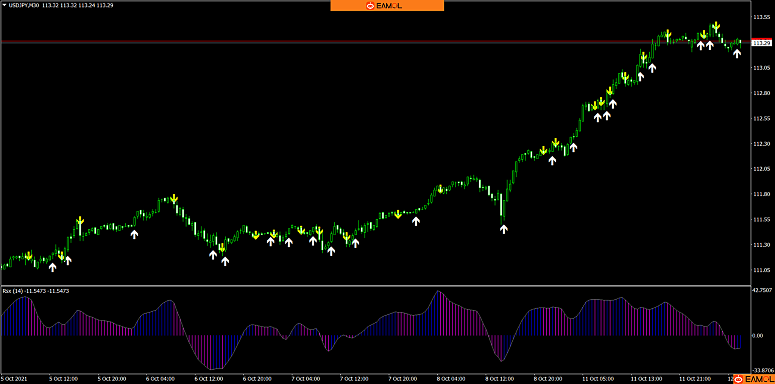Click price axis label 111.05

click(761, 270)
